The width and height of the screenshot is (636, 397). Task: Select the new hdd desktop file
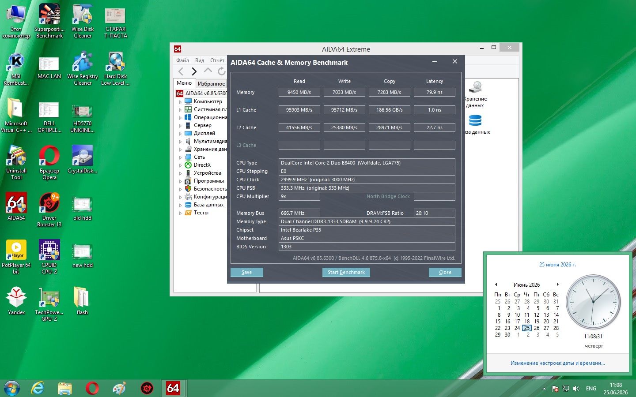tap(82, 255)
